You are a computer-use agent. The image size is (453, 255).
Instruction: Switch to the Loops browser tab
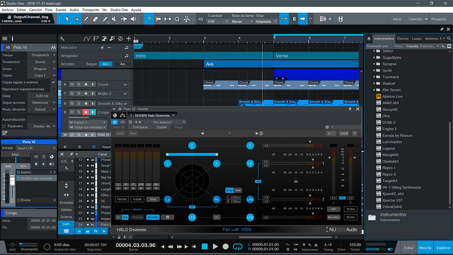click(x=417, y=39)
